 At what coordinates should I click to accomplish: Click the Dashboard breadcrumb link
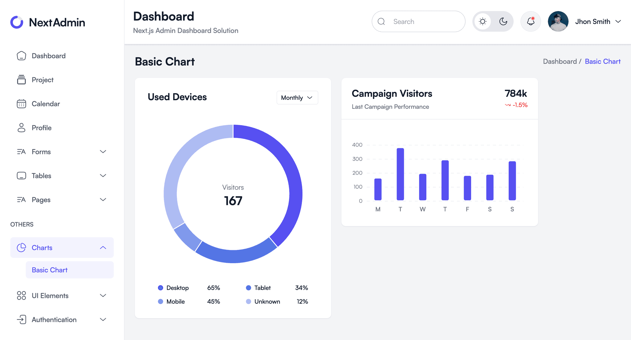[x=560, y=61]
